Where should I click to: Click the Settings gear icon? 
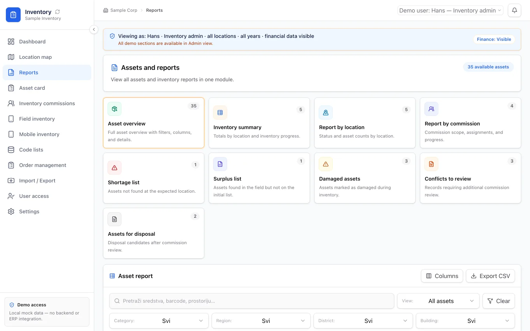point(11,211)
